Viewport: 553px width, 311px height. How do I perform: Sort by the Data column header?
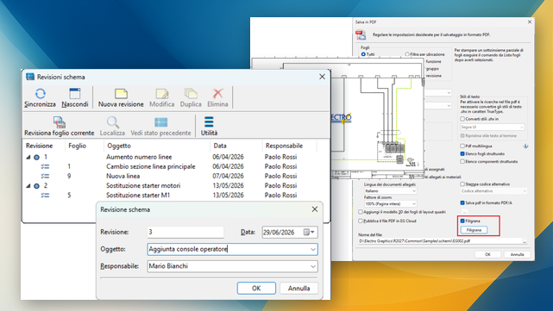220,146
